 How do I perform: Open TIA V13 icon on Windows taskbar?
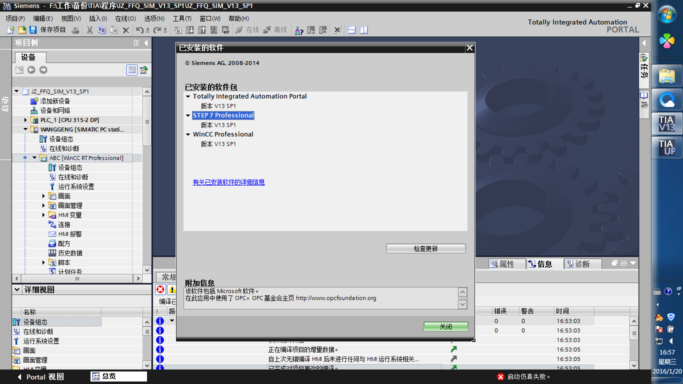pos(666,123)
